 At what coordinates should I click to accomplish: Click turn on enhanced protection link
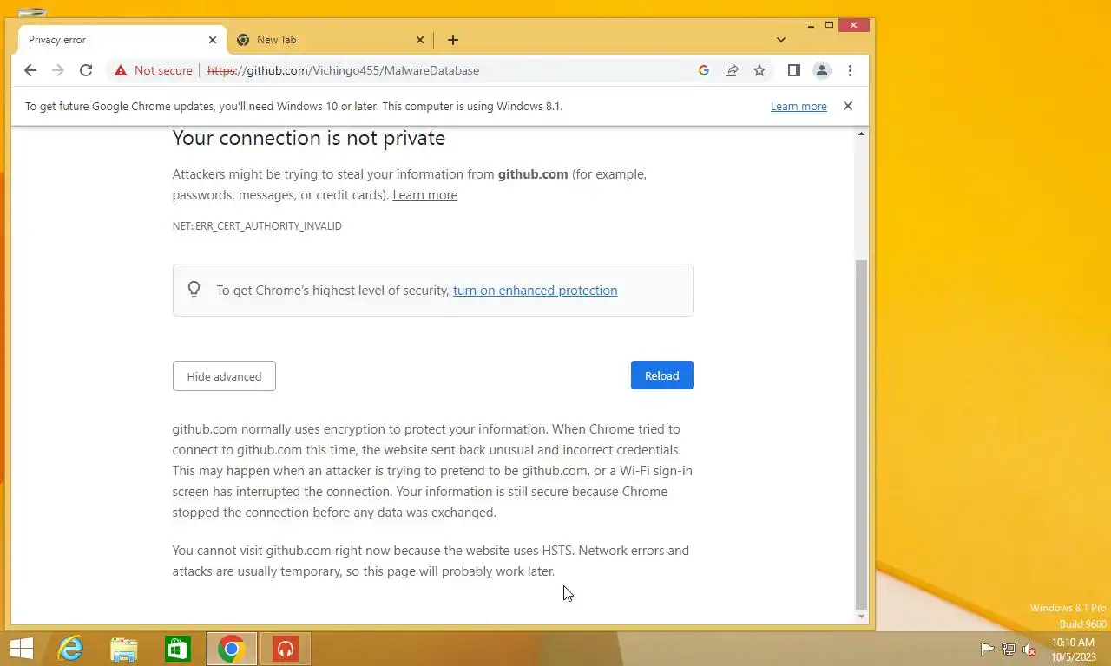(x=535, y=291)
